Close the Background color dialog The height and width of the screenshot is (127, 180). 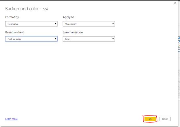(175, 3)
